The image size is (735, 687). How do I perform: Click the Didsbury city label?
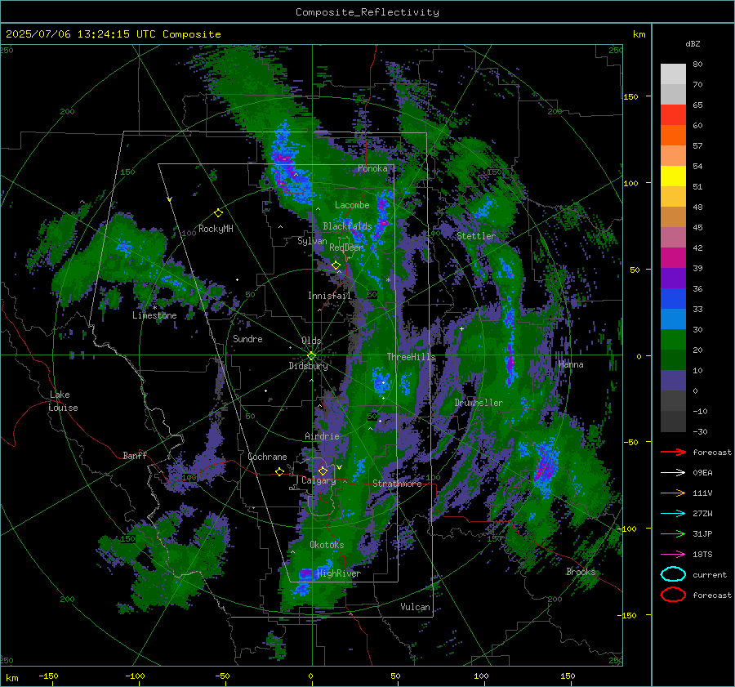click(x=308, y=366)
